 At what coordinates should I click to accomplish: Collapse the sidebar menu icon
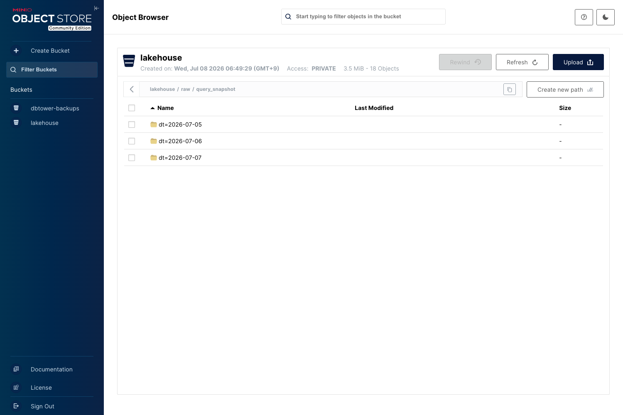(x=96, y=8)
